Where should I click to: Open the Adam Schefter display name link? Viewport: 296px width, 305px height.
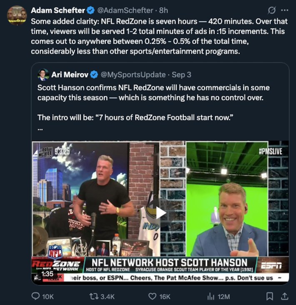tap(58, 10)
